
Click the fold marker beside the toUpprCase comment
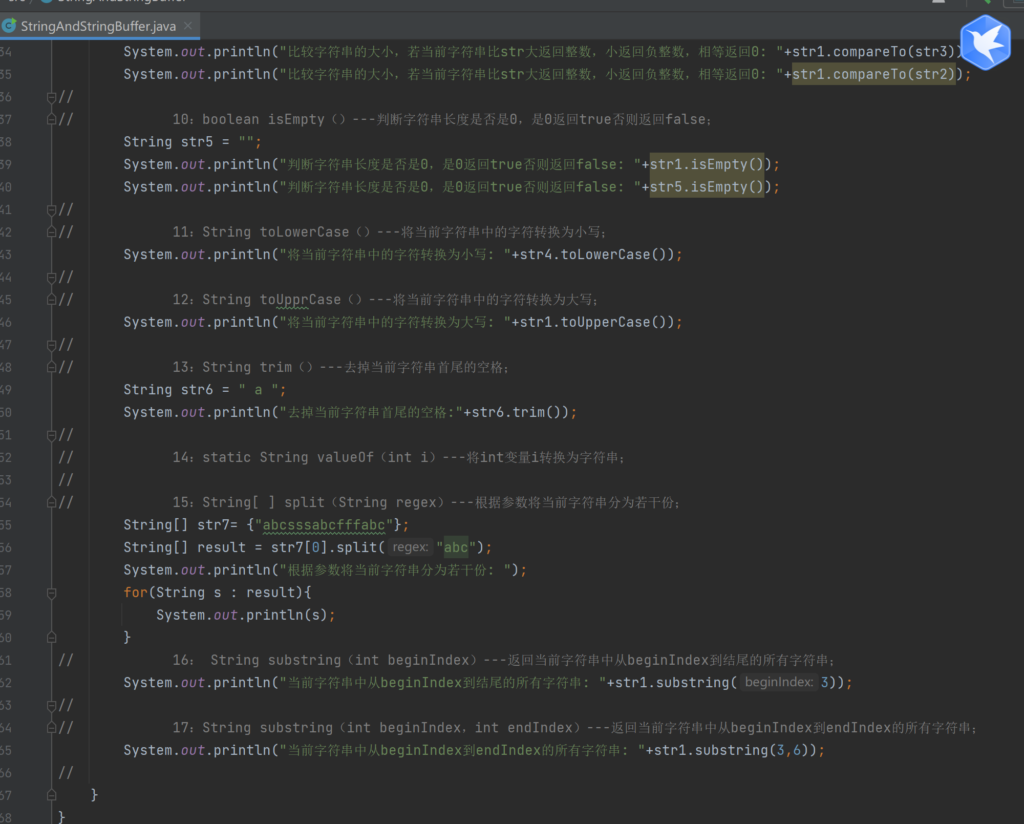tap(51, 300)
